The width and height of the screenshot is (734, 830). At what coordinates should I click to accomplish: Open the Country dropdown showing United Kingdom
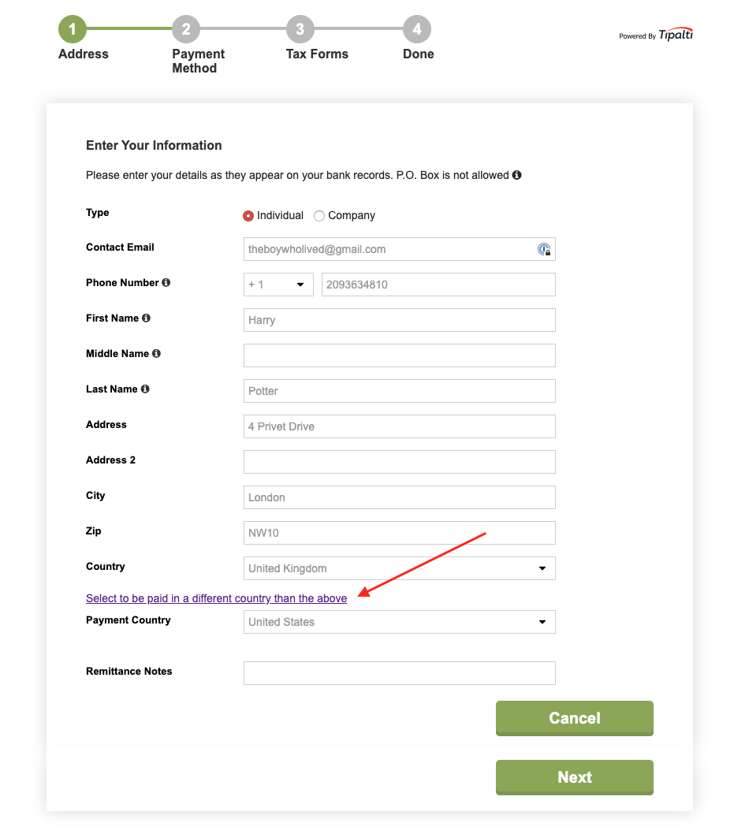399,568
